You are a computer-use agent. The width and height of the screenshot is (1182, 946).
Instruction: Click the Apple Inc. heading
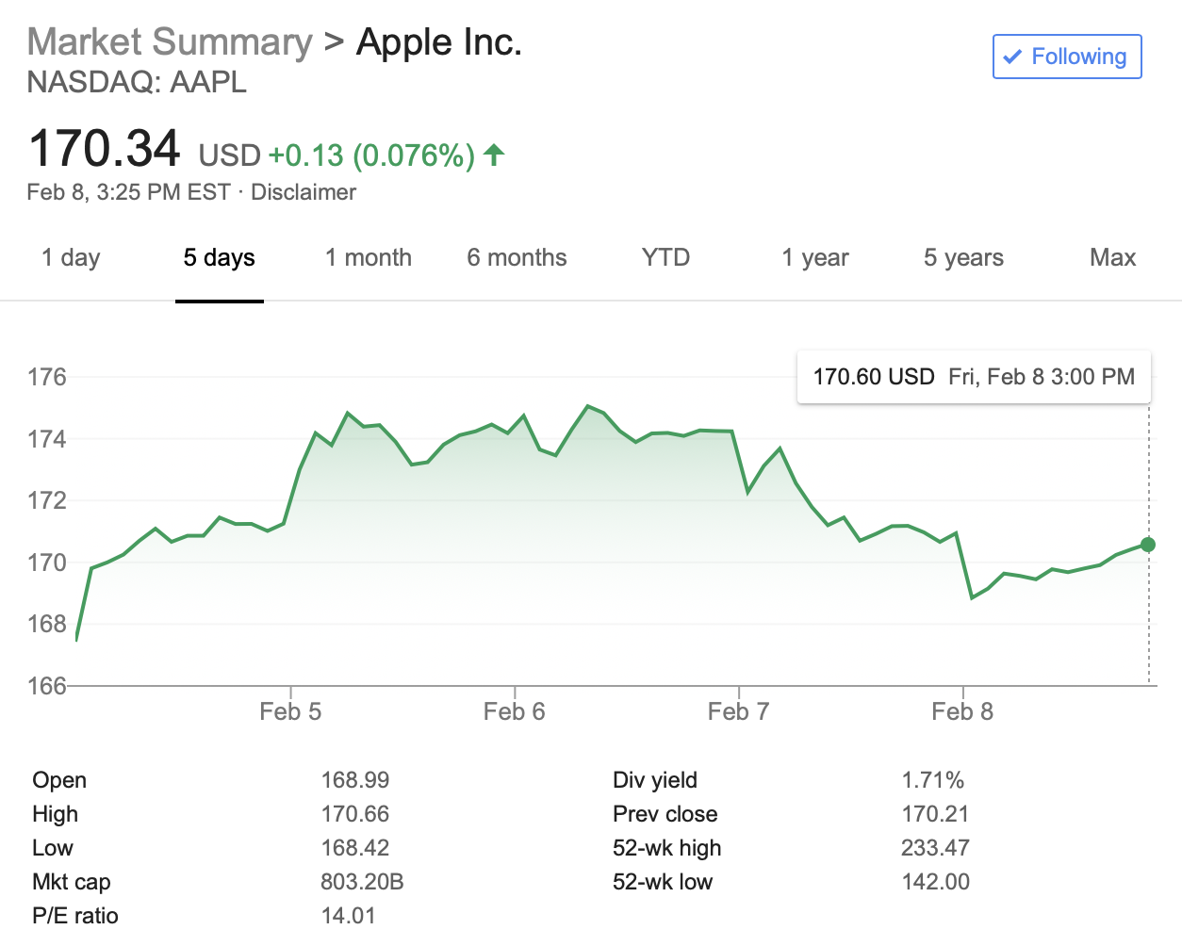[x=437, y=41]
